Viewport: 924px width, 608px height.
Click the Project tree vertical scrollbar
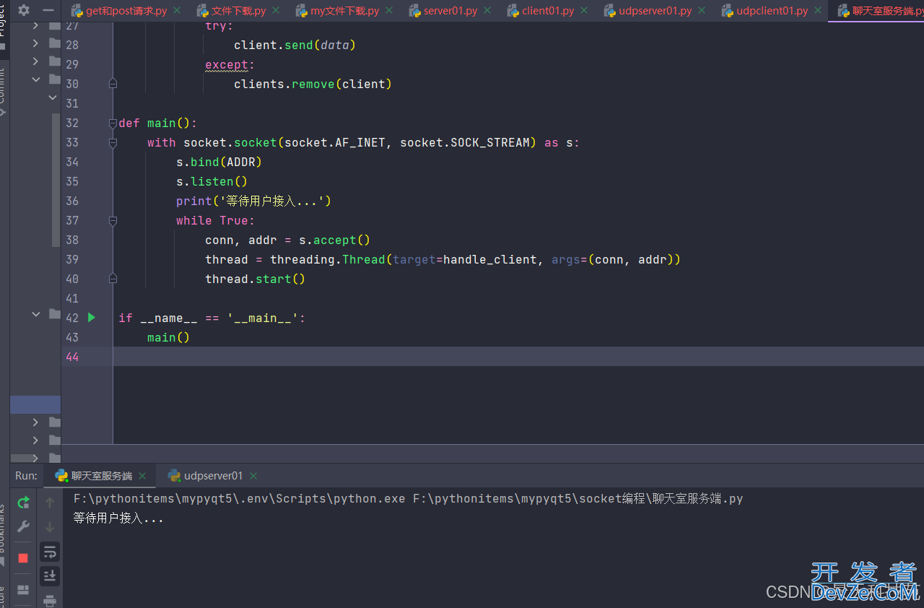tap(56, 181)
